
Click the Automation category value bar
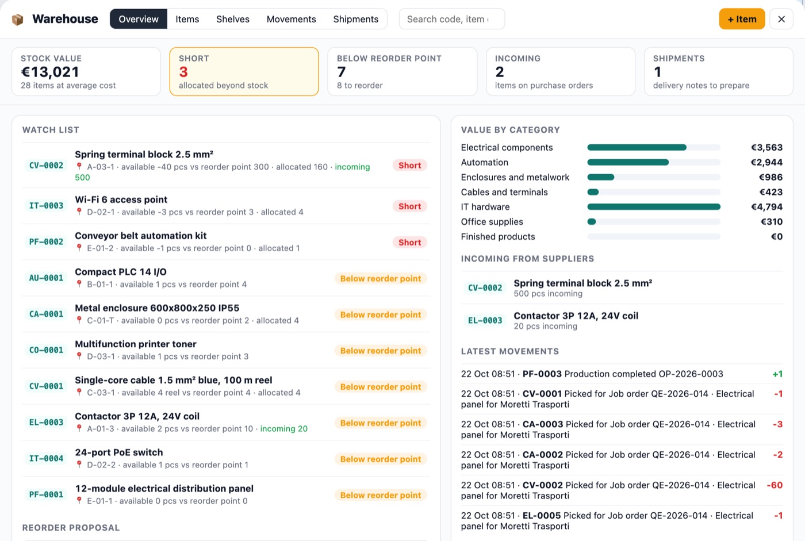[654, 163]
